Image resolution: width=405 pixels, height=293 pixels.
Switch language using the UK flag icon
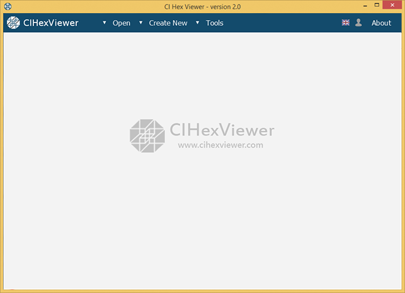click(346, 23)
